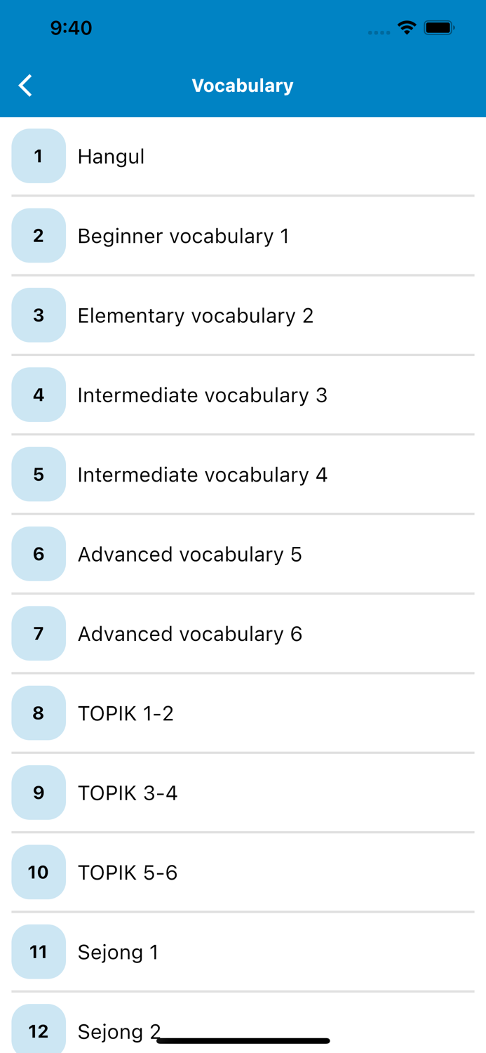Image resolution: width=486 pixels, height=1053 pixels.
Task: Tap the clock showing 9:40
Action: click(x=71, y=28)
